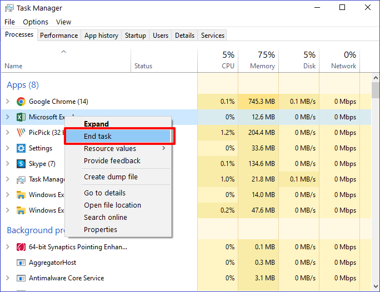Click the scrollbar down arrow
The height and width of the screenshot is (292, 380).
click(x=376, y=286)
